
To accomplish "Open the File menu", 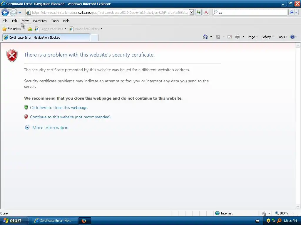I will 5,21.
